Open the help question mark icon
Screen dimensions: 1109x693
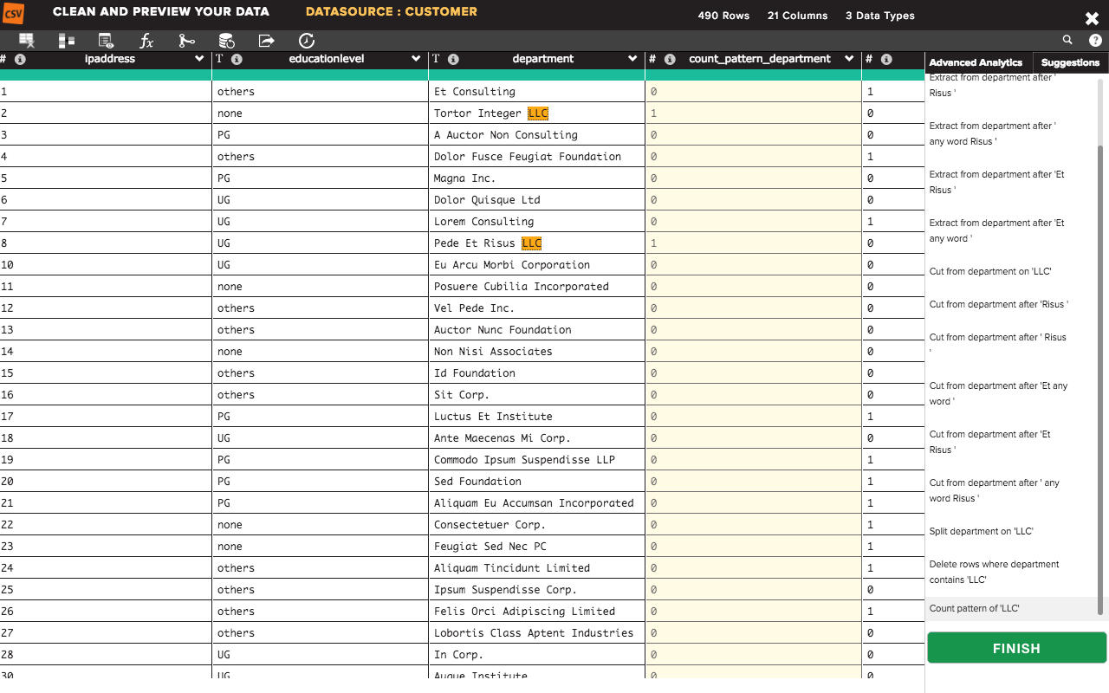coord(1095,40)
